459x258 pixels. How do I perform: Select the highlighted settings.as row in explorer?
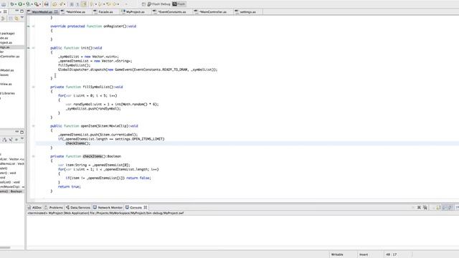pyautogui.click(x=12, y=47)
